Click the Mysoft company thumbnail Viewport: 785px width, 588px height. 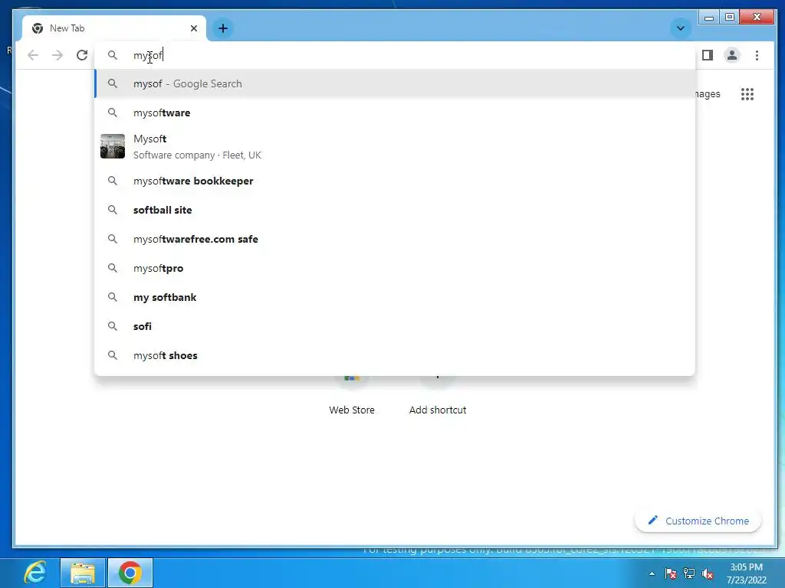(113, 146)
